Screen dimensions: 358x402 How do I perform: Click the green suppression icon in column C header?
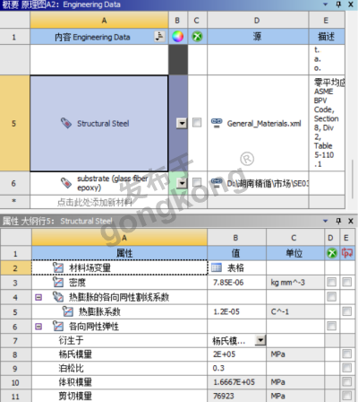tap(197, 37)
